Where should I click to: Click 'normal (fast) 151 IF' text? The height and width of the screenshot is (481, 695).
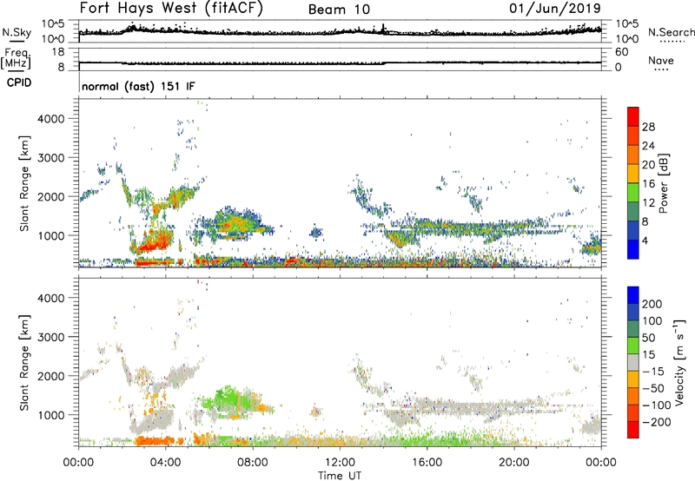pyautogui.click(x=138, y=86)
